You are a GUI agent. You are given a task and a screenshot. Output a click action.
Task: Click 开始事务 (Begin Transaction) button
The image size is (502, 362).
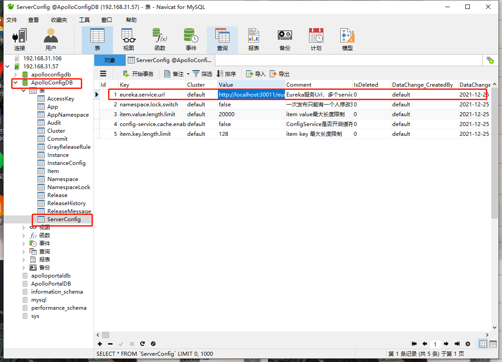pyautogui.click(x=138, y=74)
